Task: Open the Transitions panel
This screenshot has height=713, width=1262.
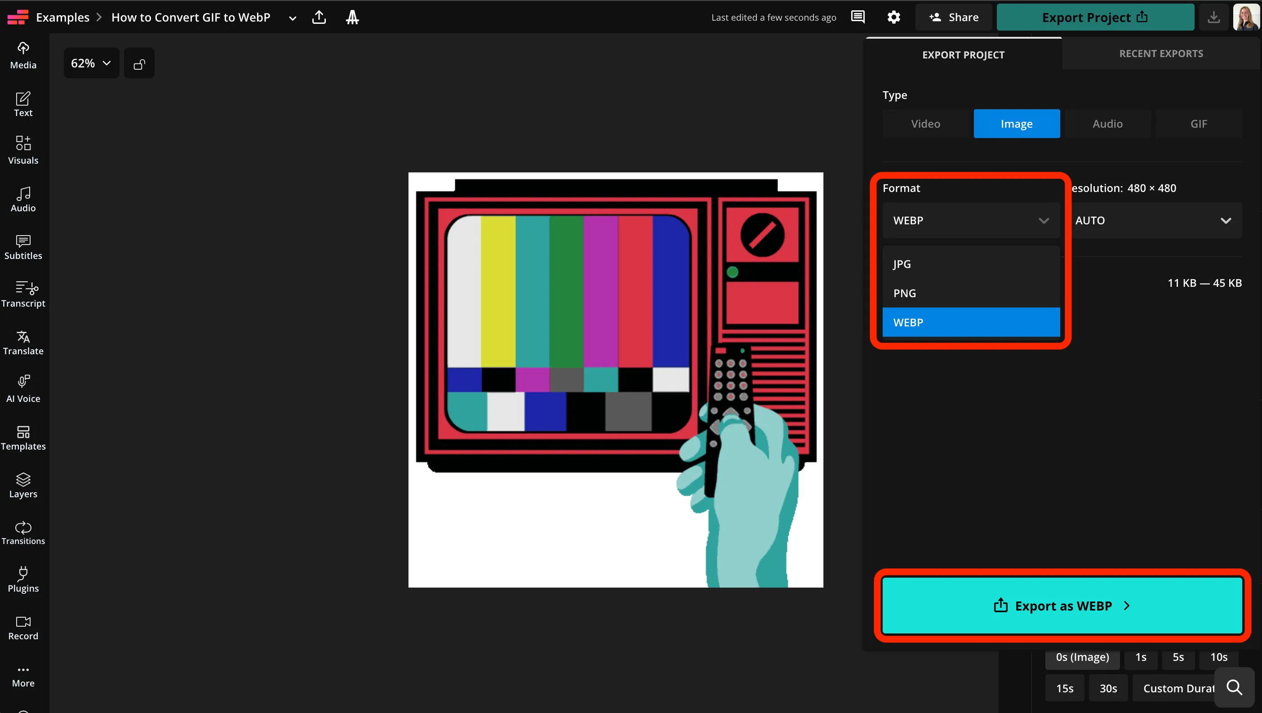Action: pyautogui.click(x=23, y=532)
